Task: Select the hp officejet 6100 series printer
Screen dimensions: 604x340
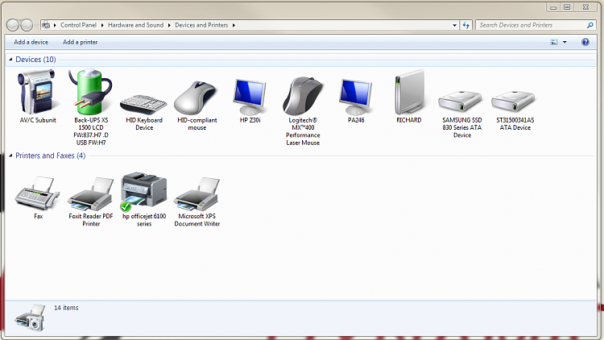Action: [x=143, y=192]
